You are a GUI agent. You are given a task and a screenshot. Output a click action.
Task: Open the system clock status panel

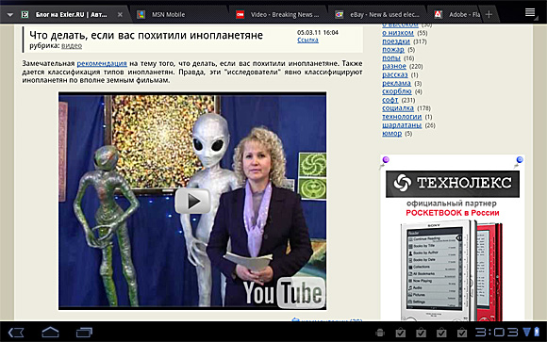tap(497, 332)
